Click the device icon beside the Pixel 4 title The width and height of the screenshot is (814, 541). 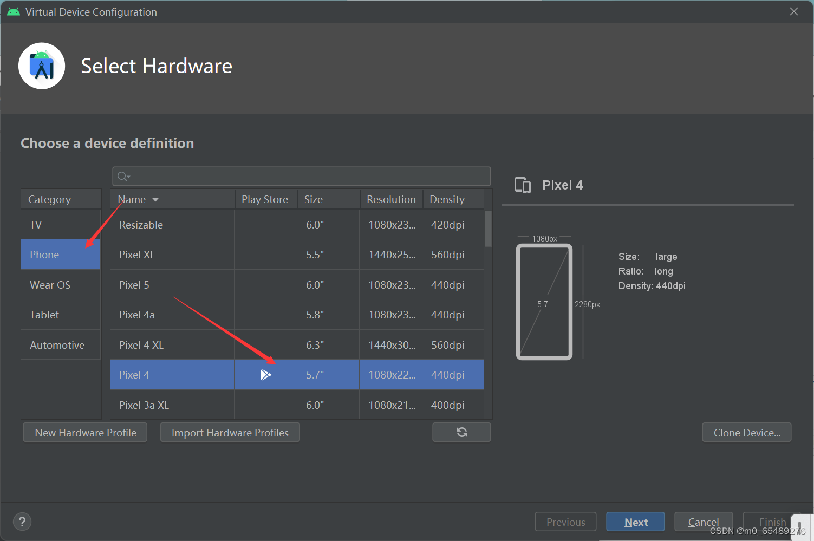(523, 185)
